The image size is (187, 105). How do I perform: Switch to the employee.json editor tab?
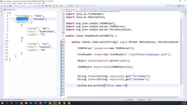[x=10, y=10]
